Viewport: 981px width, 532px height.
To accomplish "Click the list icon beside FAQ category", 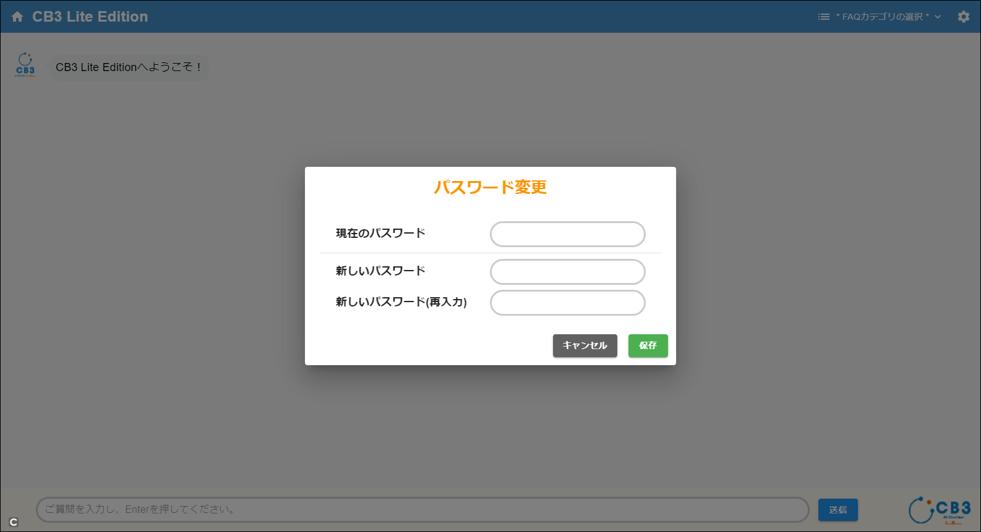I will click(x=823, y=17).
